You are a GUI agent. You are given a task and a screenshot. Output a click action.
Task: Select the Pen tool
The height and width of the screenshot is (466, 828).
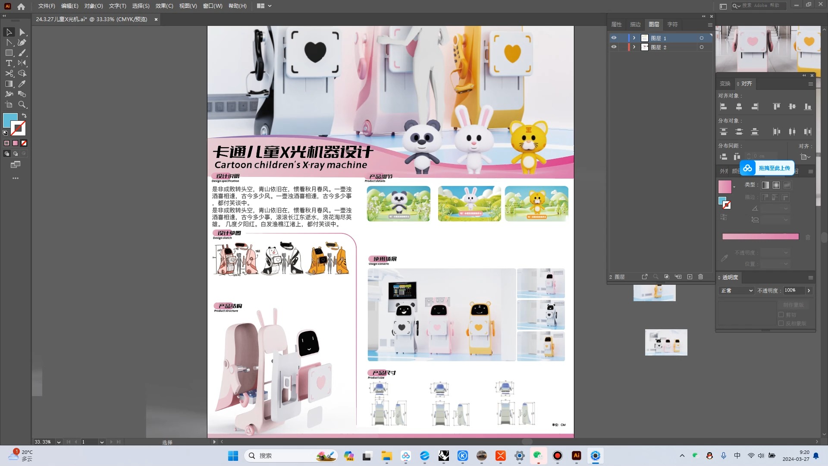pos(22,42)
